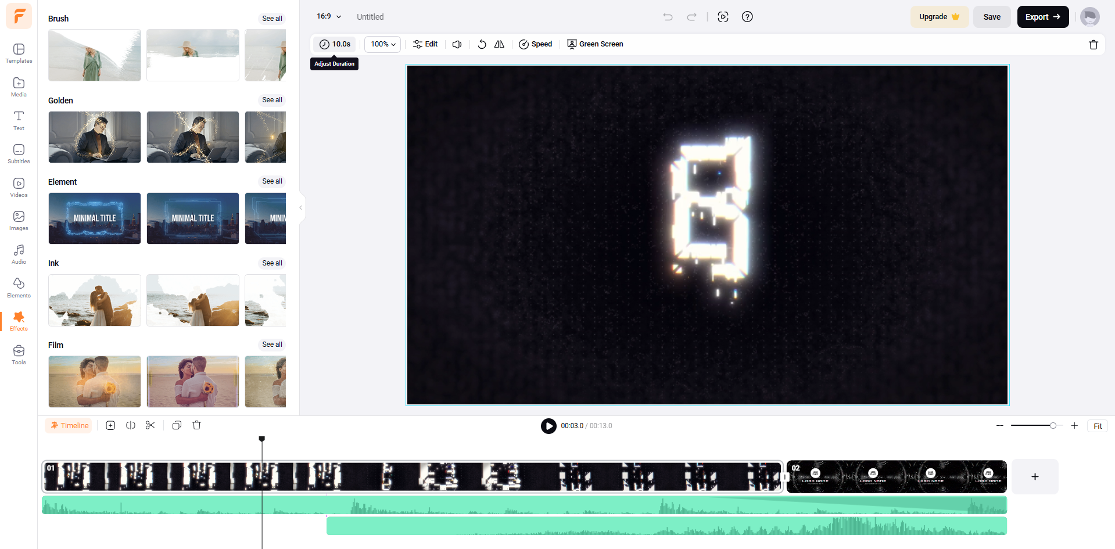This screenshot has height=549, width=1115.
Task: Open the Speed adjustment tool
Action: click(x=535, y=44)
